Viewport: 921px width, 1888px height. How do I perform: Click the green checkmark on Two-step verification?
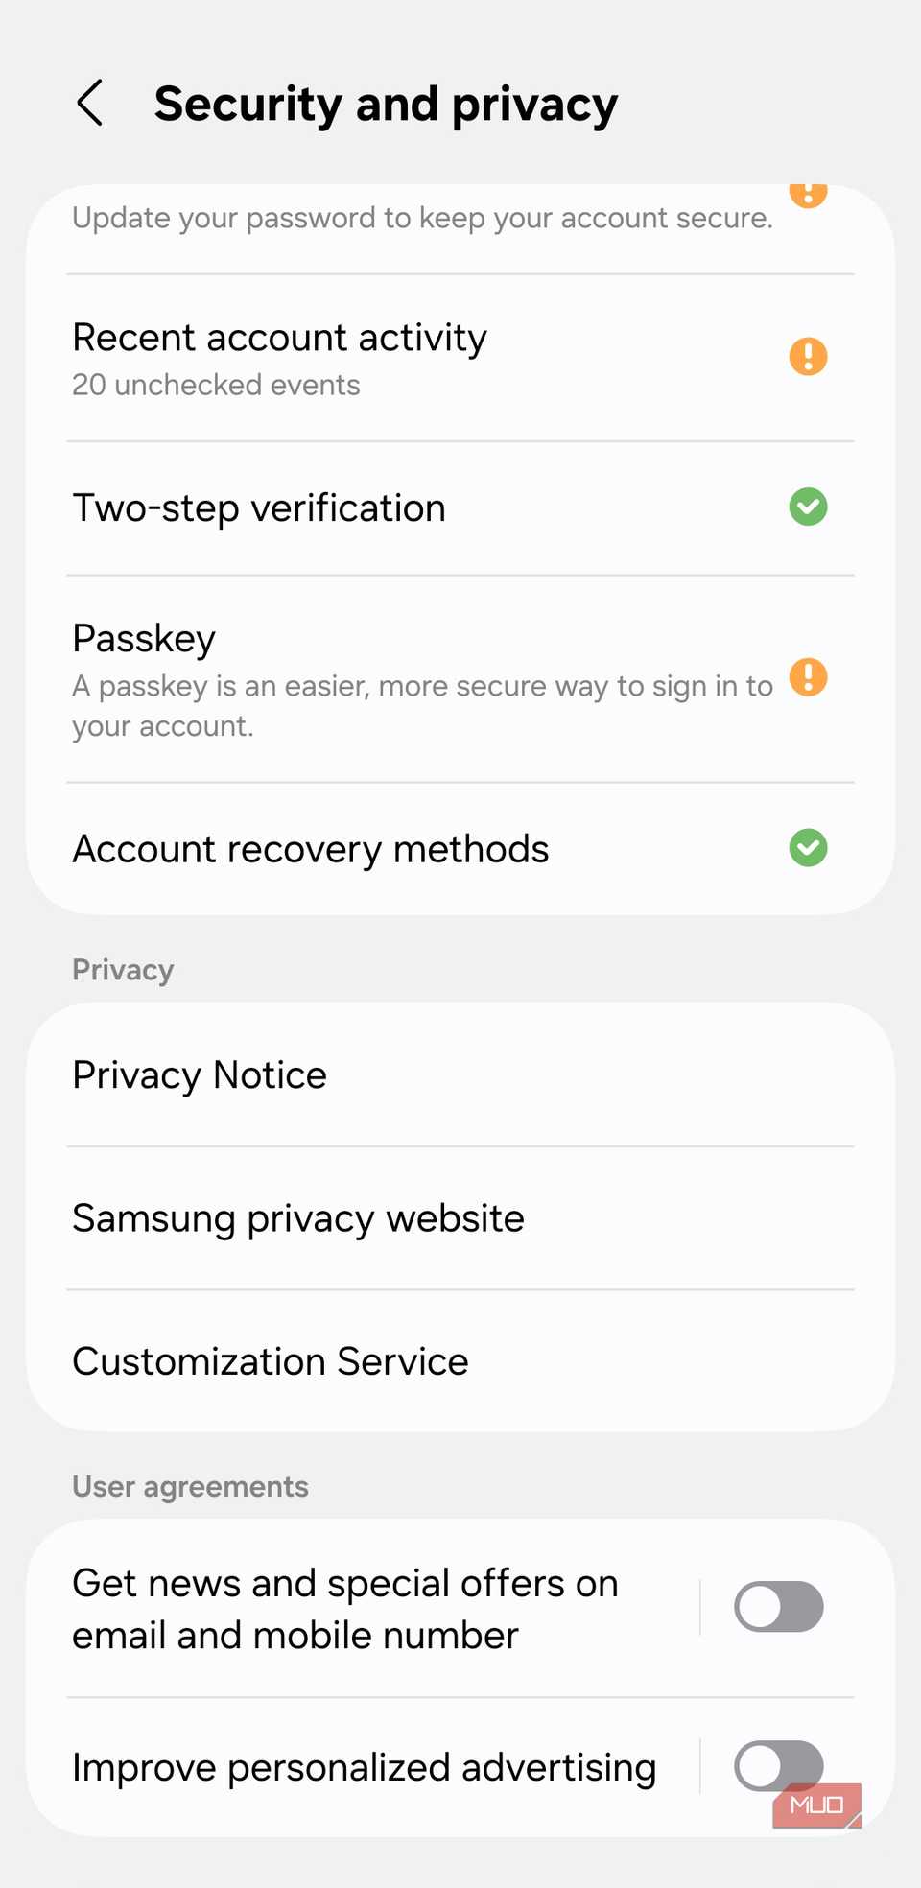click(809, 507)
